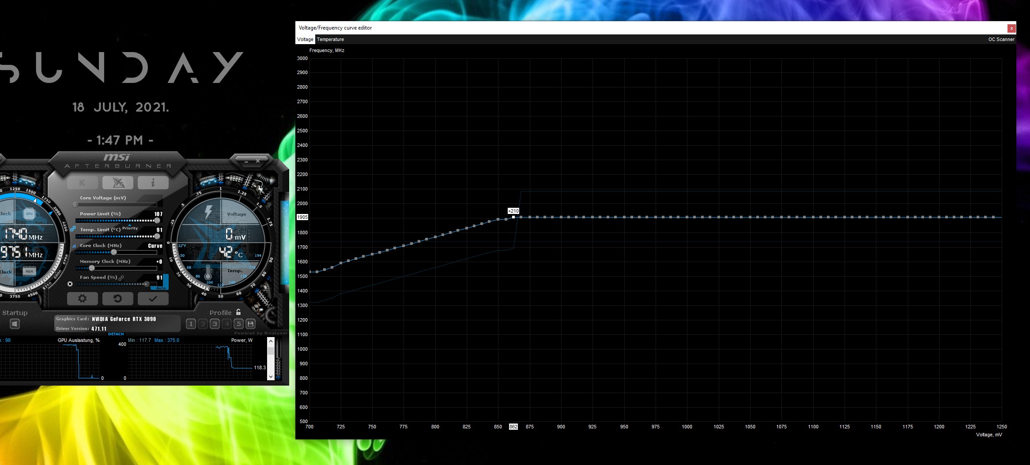The image size is (1030, 465).
Task: Click the 1905 frequency axis label
Action: 302,217
